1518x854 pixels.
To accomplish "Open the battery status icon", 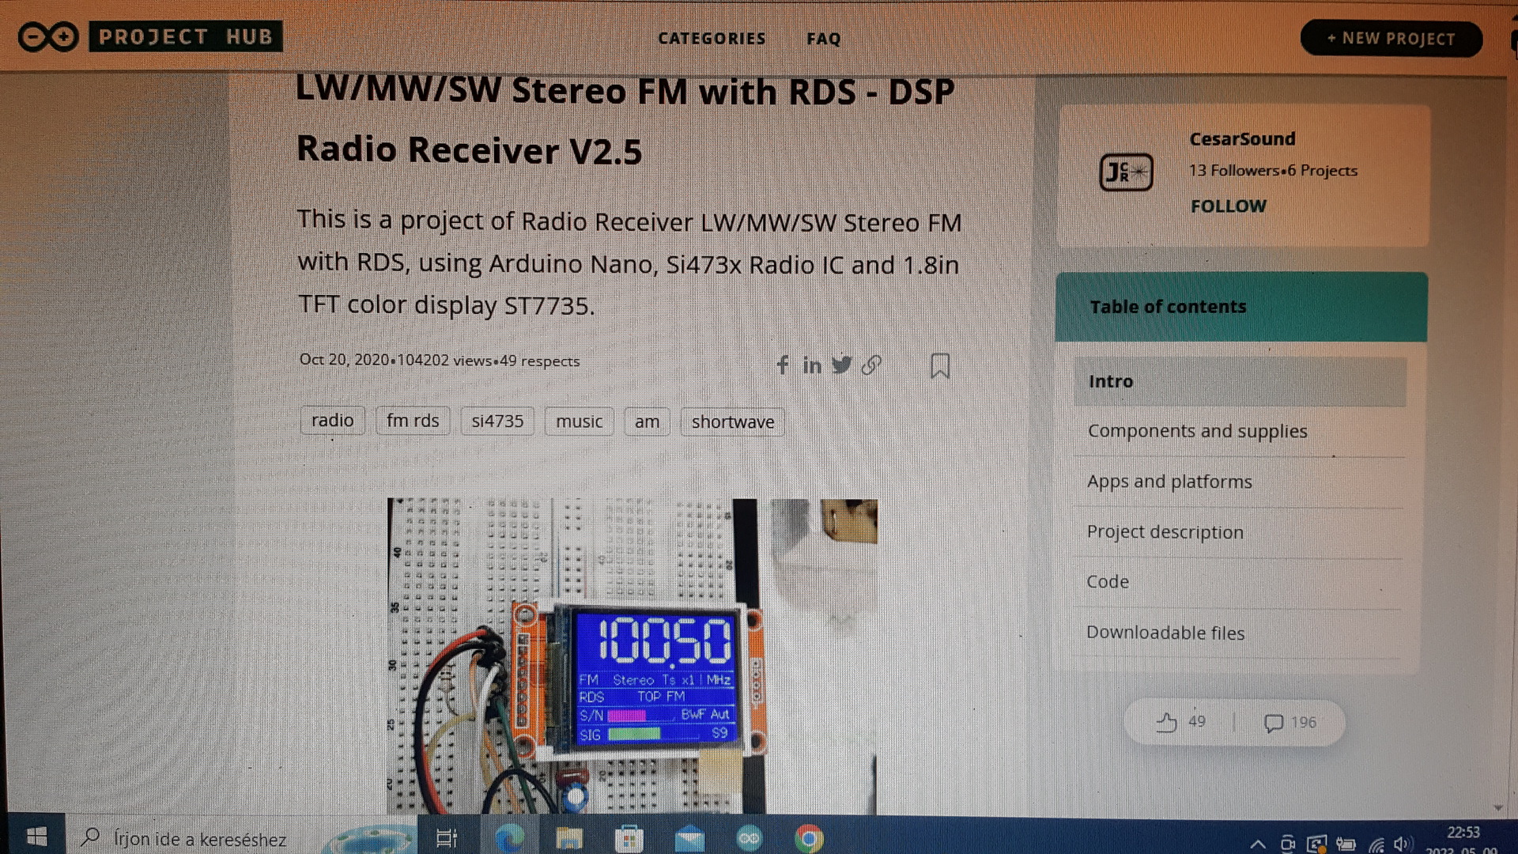I will [1346, 844].
